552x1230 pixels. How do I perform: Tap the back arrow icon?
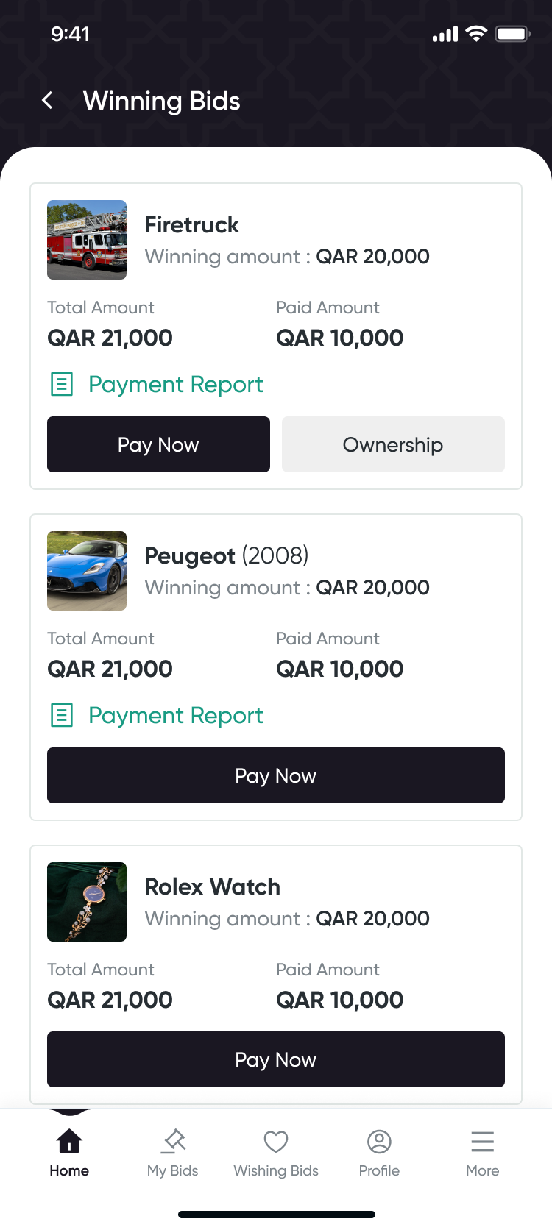[48, 101]
